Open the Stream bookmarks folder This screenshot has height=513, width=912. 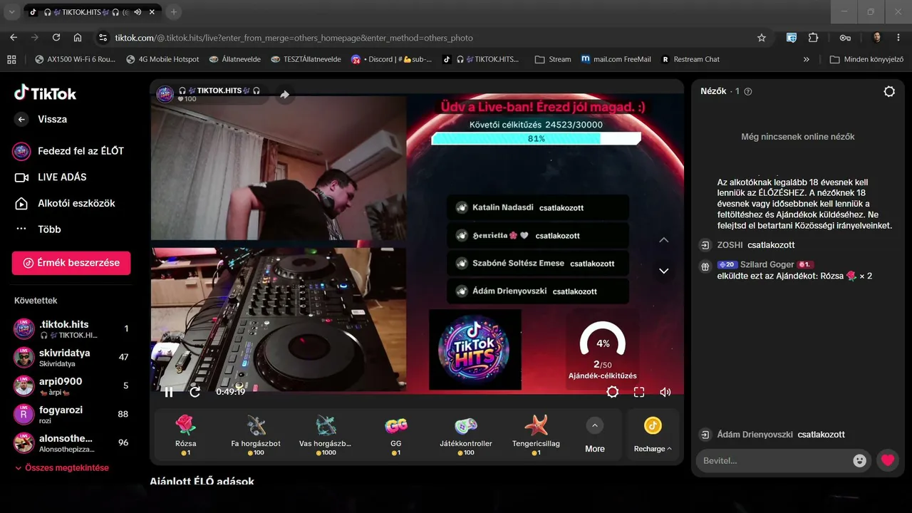(x=553, y=59)
